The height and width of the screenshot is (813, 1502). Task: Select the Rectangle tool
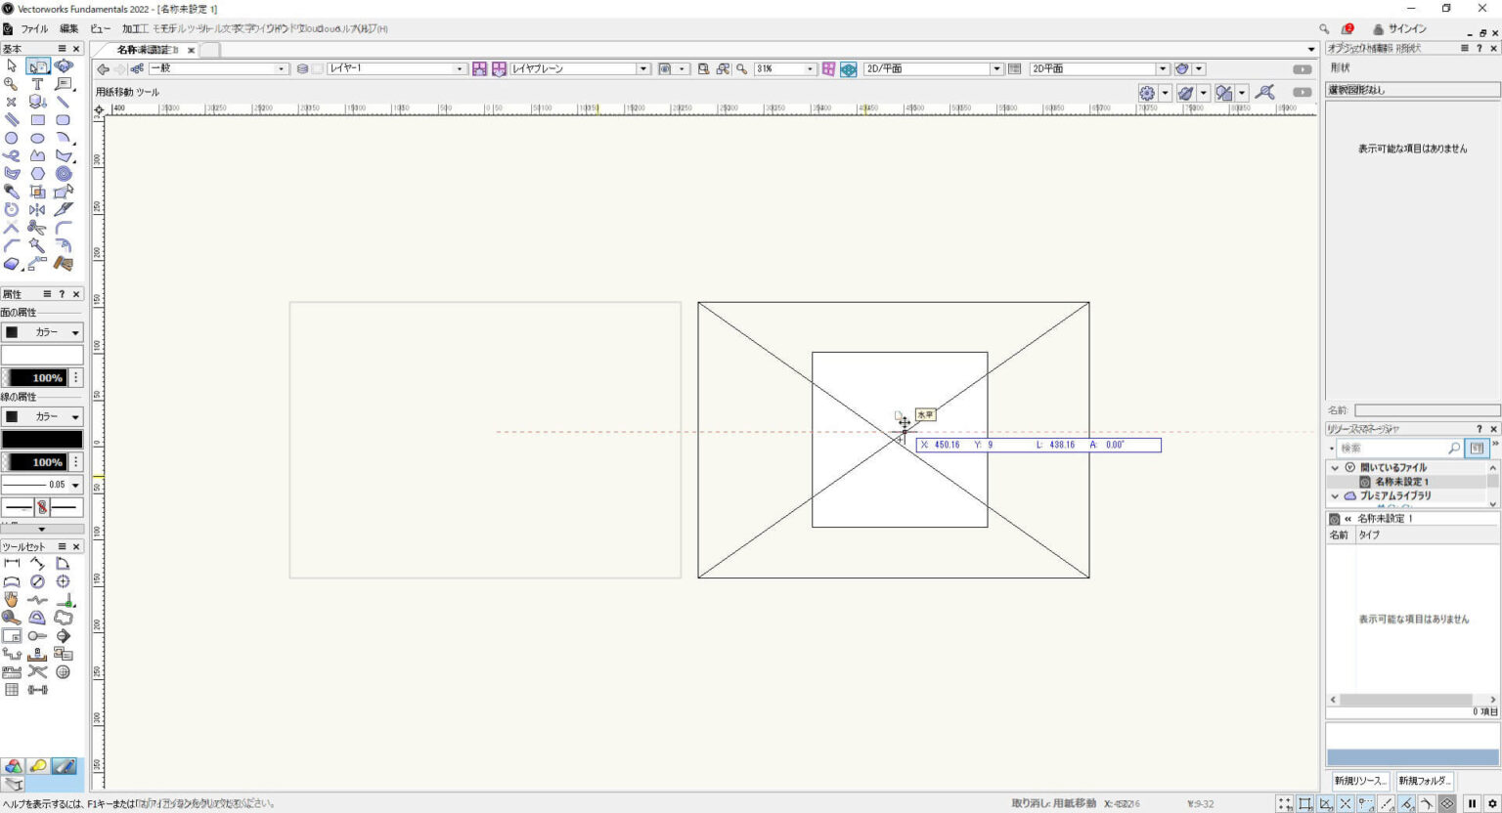pyautogui.click(x=37, y=120)
